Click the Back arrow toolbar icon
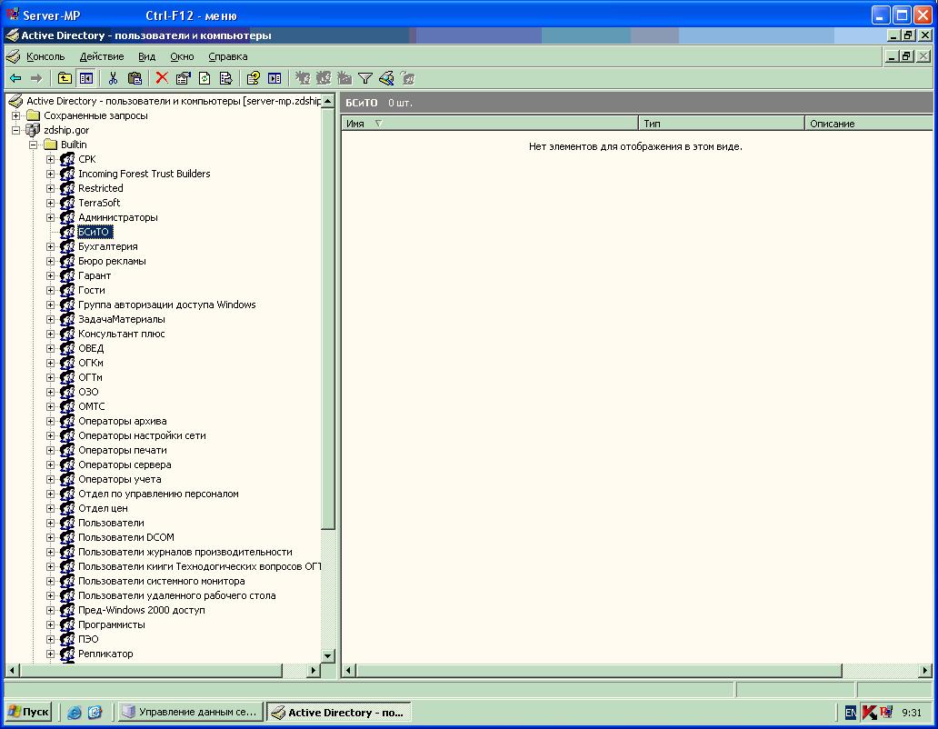This screenshot has width=938, height=729. 15,78
